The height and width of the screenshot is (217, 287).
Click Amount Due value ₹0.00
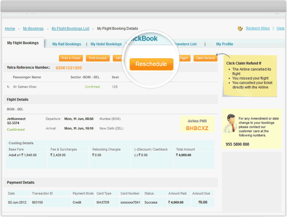(x=203, y=203)
